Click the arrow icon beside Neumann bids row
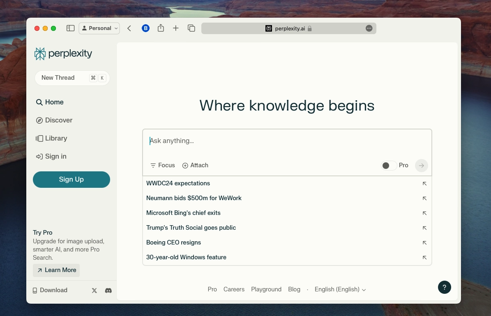This screenshot has height=316, width=491. (x=424, y=198)
